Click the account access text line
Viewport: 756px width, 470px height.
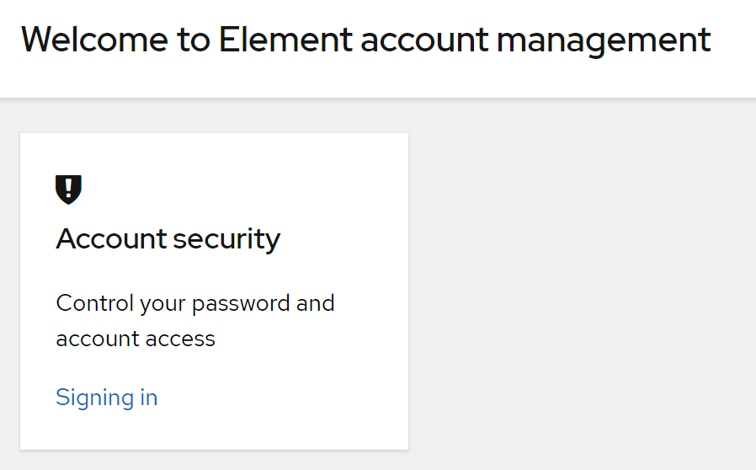[136, 339]
